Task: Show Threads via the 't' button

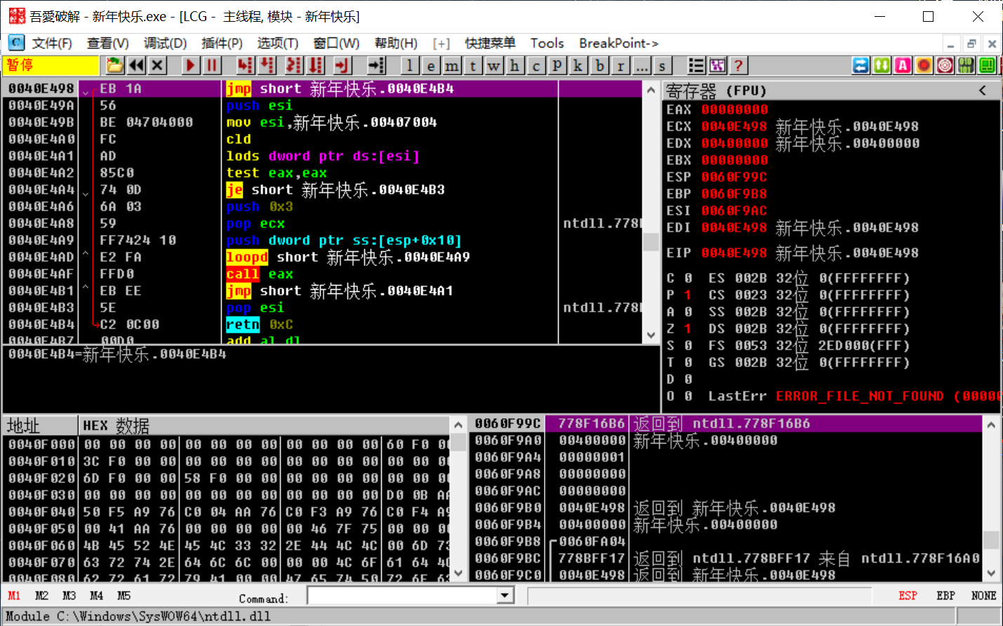Action: click(x=473, y=65)
